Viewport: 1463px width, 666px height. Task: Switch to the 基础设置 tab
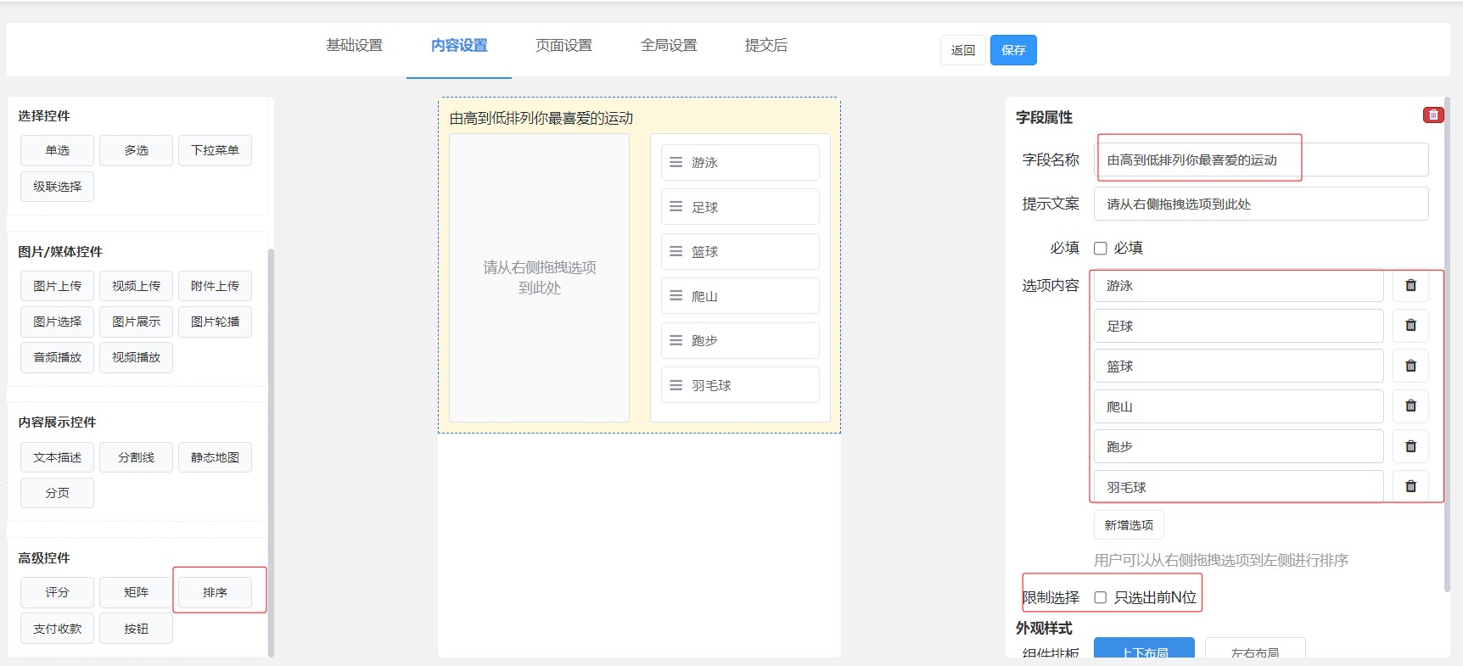tap(355, 46)
